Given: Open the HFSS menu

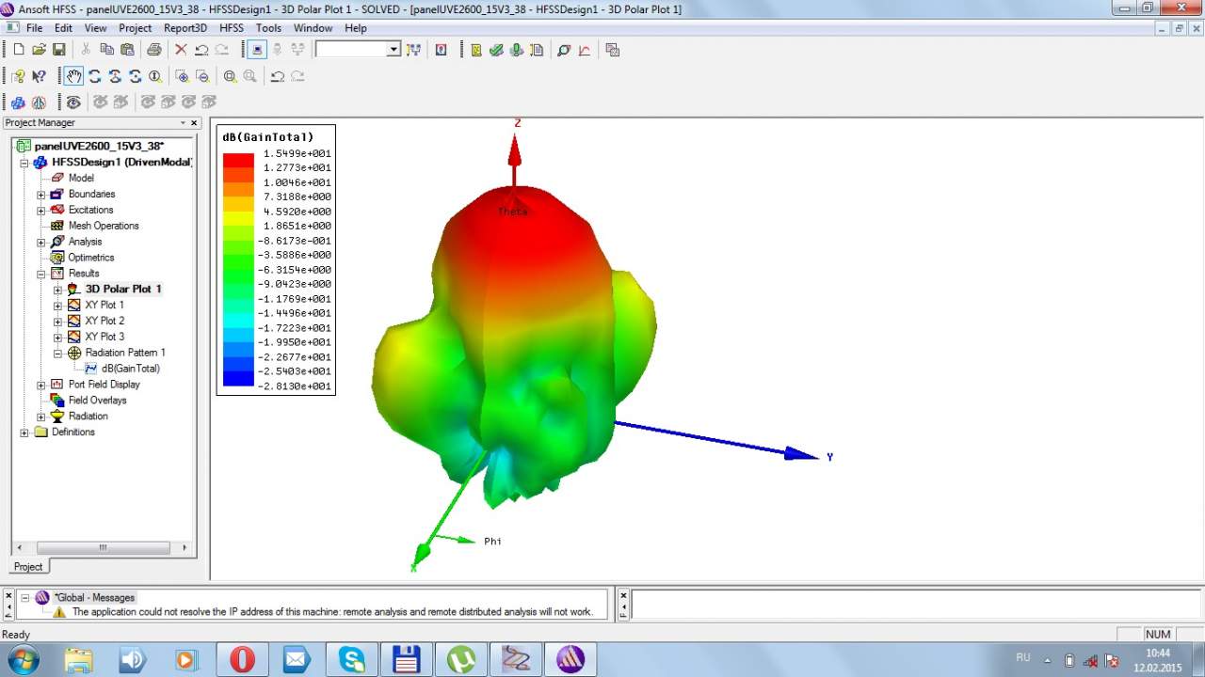Looking at the screenshot, I should click(x=231, y=28).
